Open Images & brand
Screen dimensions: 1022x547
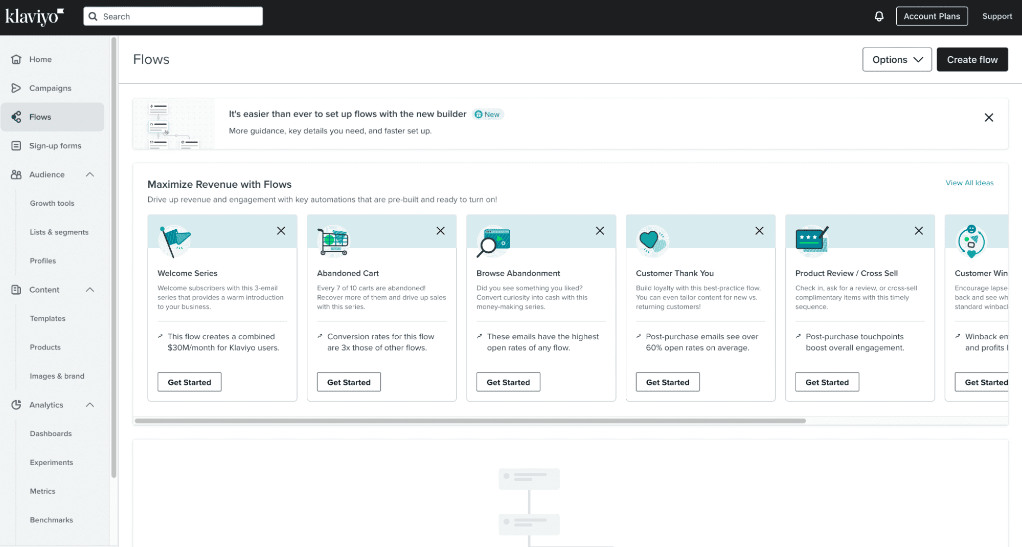tap(57, 376)
